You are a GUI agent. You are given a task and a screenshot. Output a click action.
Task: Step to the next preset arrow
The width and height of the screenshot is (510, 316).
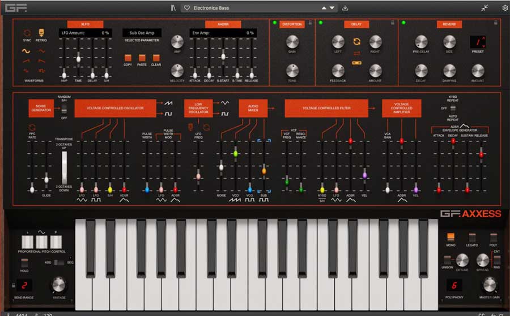tap(332, 8)
